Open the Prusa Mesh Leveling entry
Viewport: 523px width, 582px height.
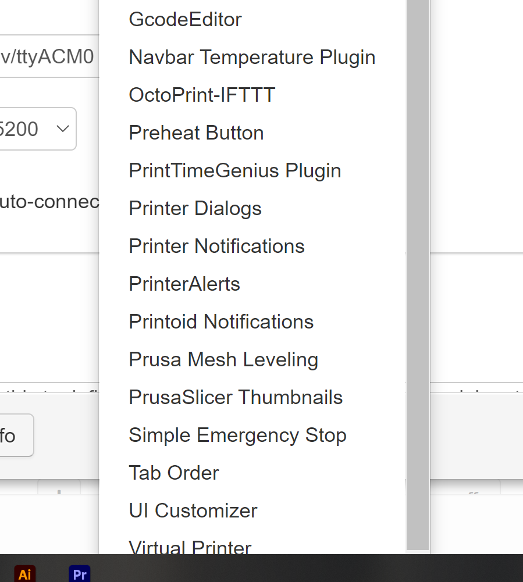click(x=223, y=359)
